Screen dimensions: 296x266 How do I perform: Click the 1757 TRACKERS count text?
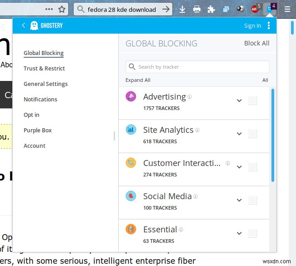pos(161,108)
